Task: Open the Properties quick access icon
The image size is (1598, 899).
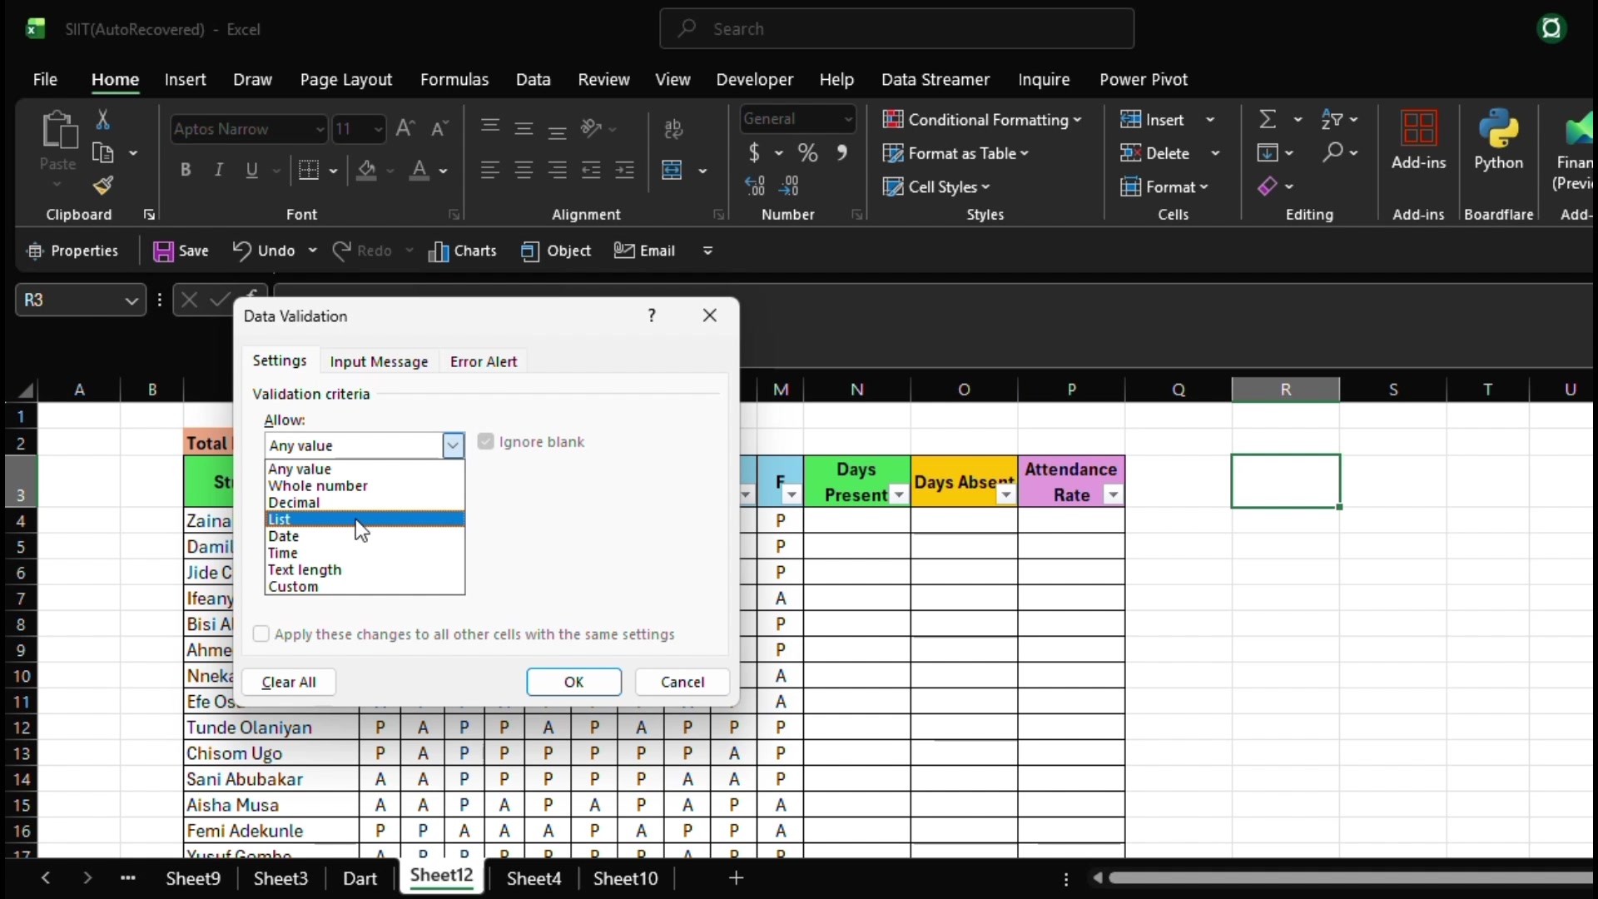Action: pos(72,251)
